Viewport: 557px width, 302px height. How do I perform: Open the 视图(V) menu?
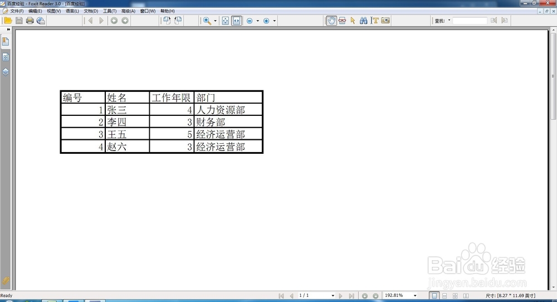[x=54, y=11]
